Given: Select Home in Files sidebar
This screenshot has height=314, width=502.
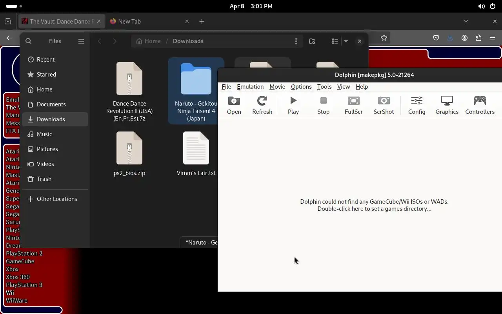Looking at the screenshot, I should (55, 89).
